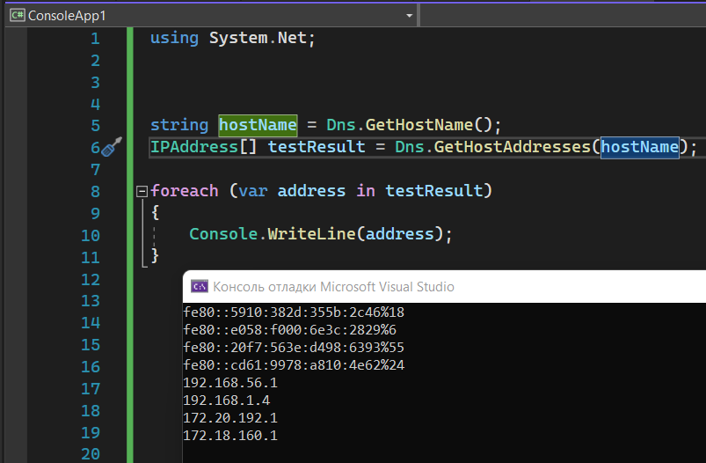Click GetHostAddresses method call
Viewport: 706px width, 463px height.
(512, 147)
